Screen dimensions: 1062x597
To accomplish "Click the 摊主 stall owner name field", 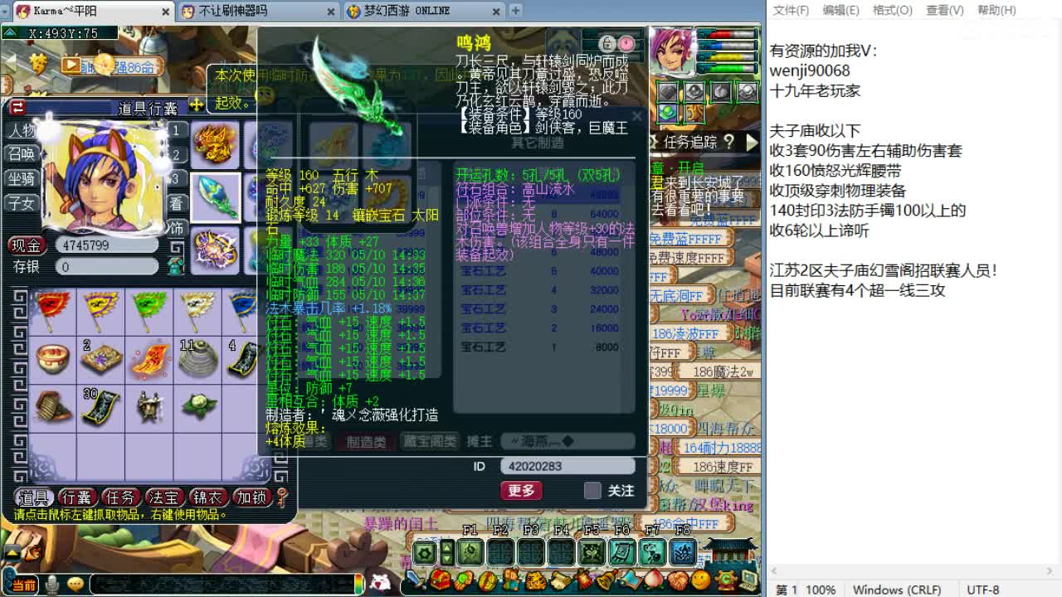I will tap(568, 441).
